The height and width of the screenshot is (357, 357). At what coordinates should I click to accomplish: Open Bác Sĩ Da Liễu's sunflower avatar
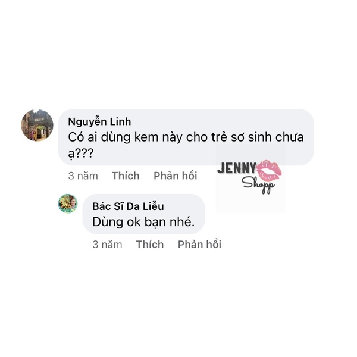point(68,203)
